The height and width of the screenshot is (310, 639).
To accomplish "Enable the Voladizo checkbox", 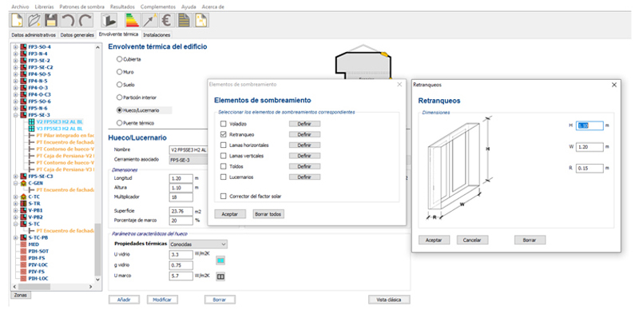I will (x=223, y=124).
